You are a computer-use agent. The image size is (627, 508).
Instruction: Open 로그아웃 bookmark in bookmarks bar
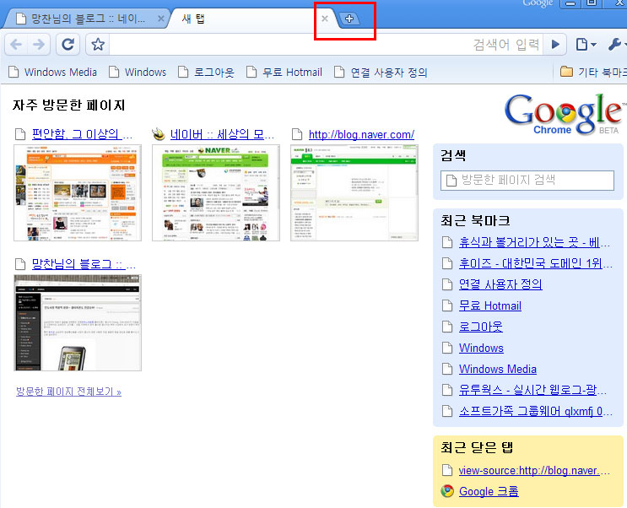(207, 72)
